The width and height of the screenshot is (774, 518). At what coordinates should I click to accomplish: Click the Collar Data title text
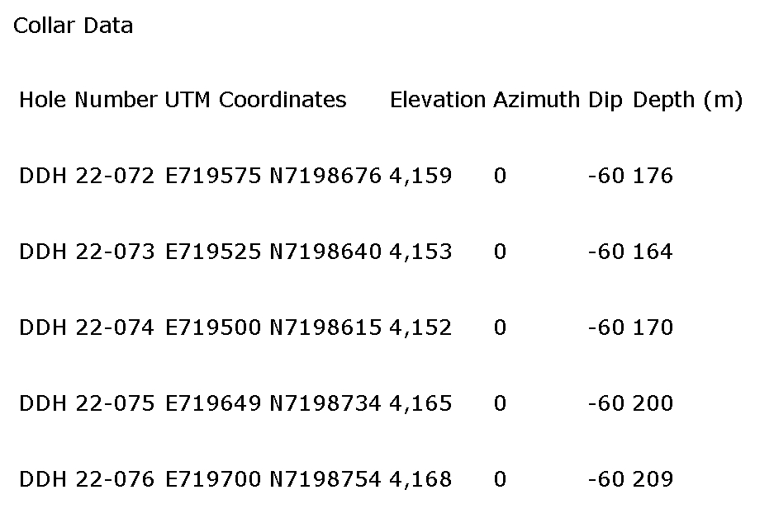73,26
